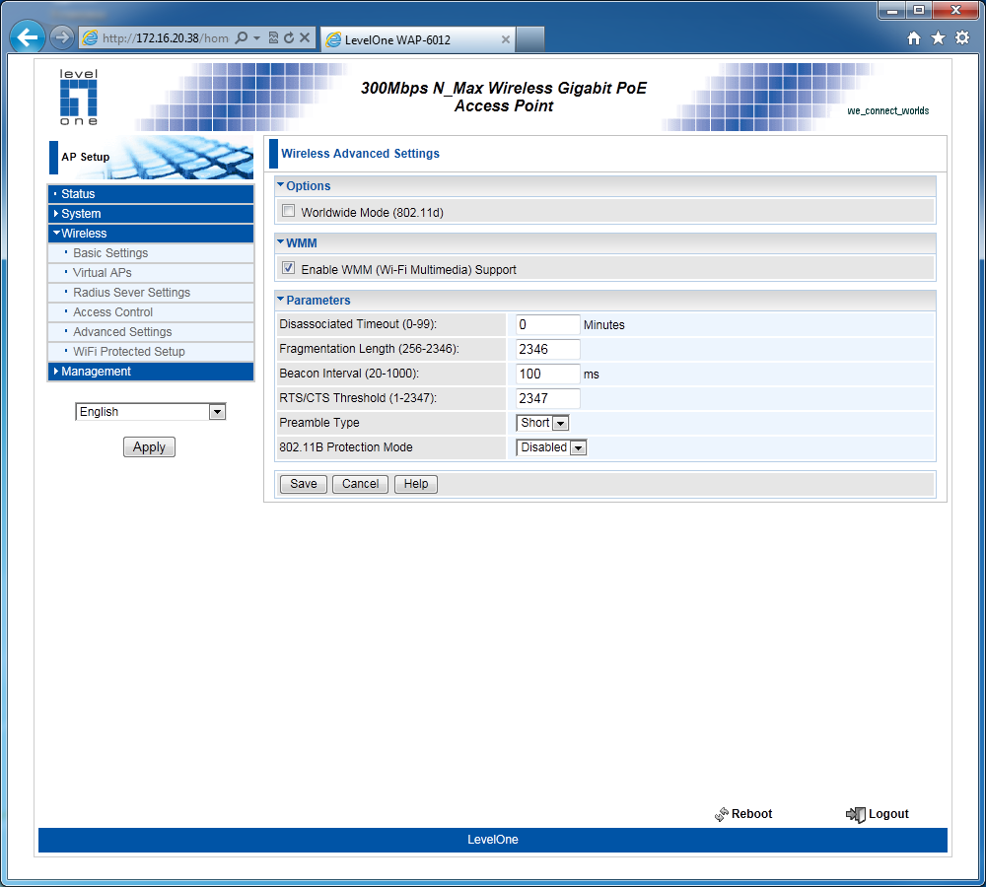986x887 pixels.
Task: Enable Worldwide Mode (802.11d) checkbox
Action: [289, 211]
